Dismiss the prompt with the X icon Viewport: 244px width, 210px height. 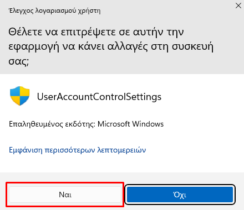point(238,6)
